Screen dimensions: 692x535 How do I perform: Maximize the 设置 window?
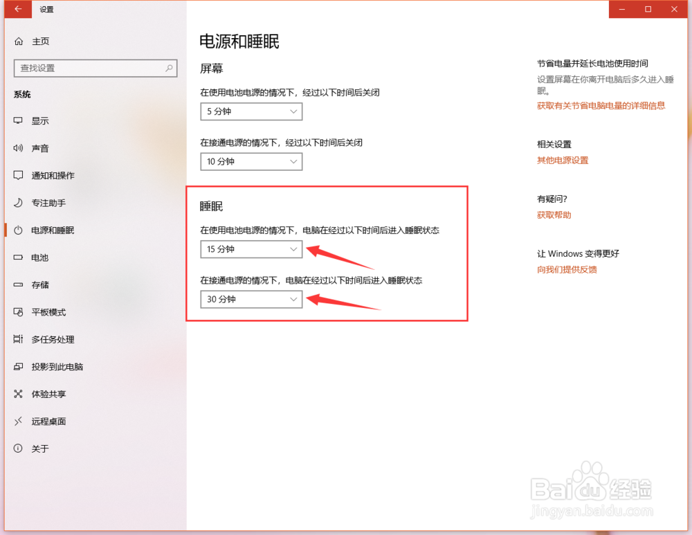tap(648, 9)
